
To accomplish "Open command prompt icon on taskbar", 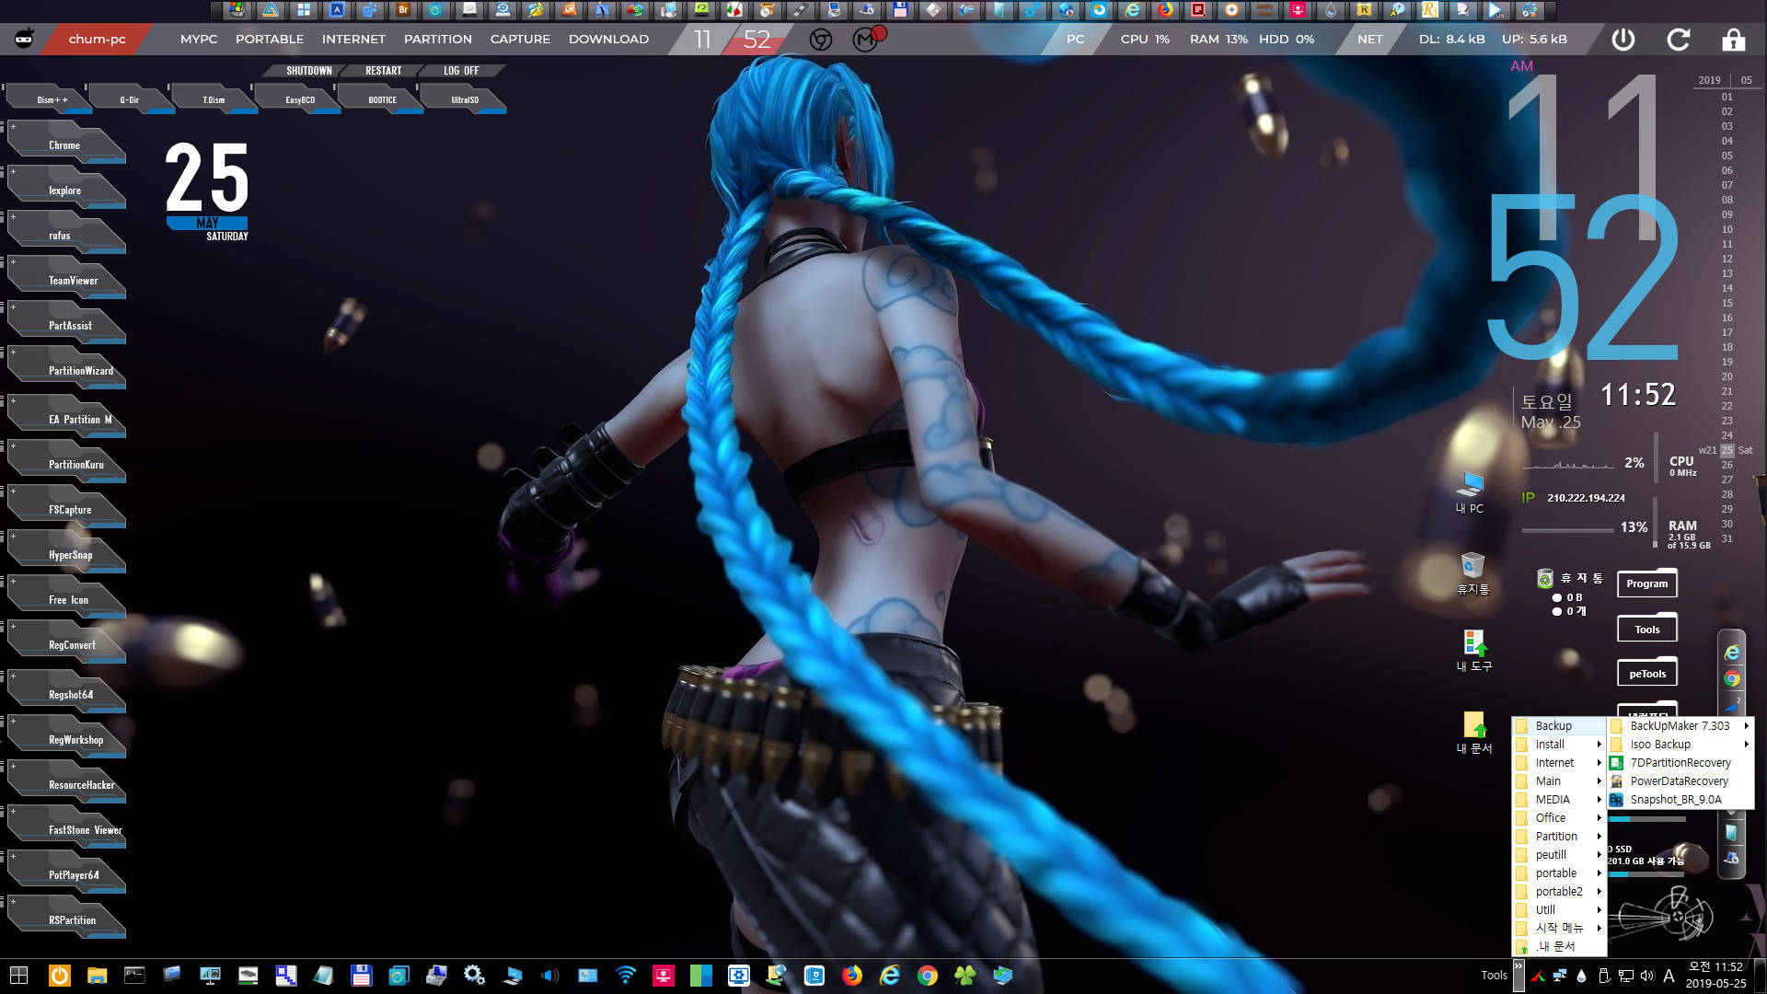I will click(x=134, y=976).
